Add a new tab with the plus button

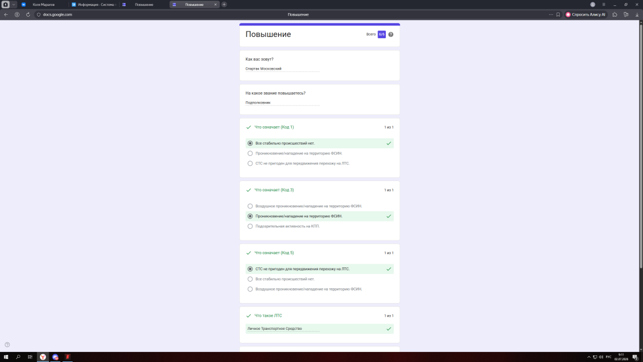click(x=224, y=5)
